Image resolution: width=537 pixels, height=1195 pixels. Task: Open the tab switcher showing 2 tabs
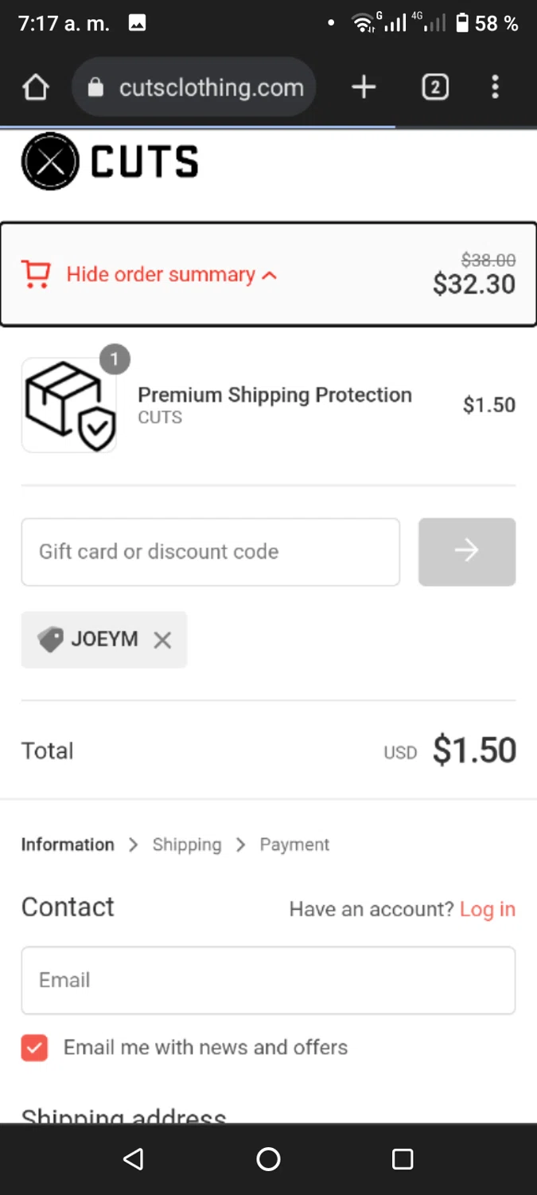[x=435, y=87]
